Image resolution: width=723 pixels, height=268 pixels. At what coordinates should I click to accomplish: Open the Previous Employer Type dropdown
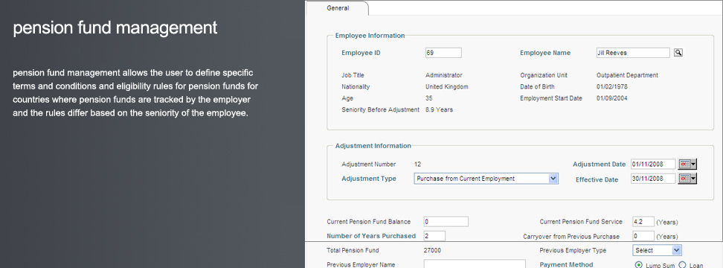(657, 250)
